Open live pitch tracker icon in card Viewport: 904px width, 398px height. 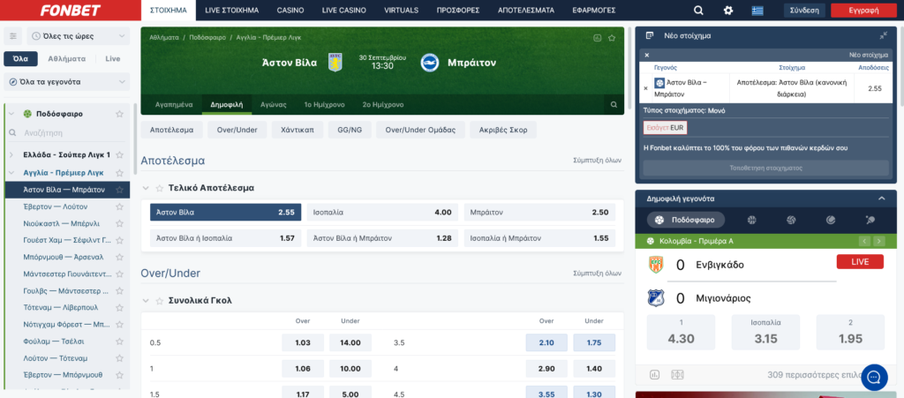[x=677, y=375]
